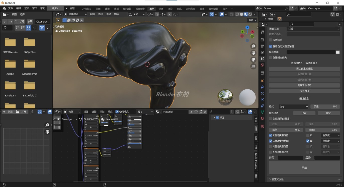Select wireframe viewport shading icon
Viewport: 344px width, 187px height.
[237, 14]
